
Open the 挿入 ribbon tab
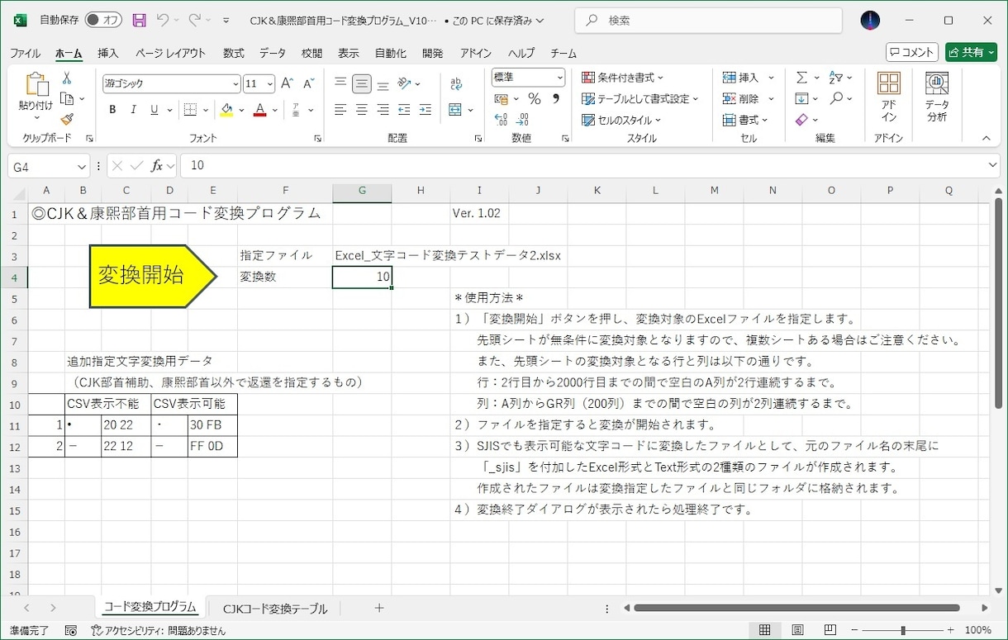[108, 53]
